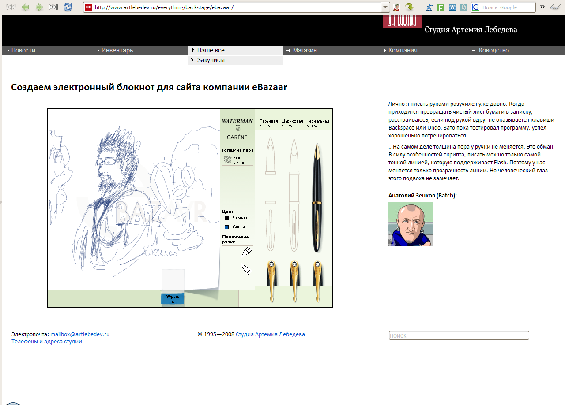Click the Rewind to first page icon

pos(11,7)
